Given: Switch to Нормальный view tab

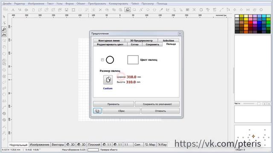Looking at the screenshot, I should pos(18,144).
